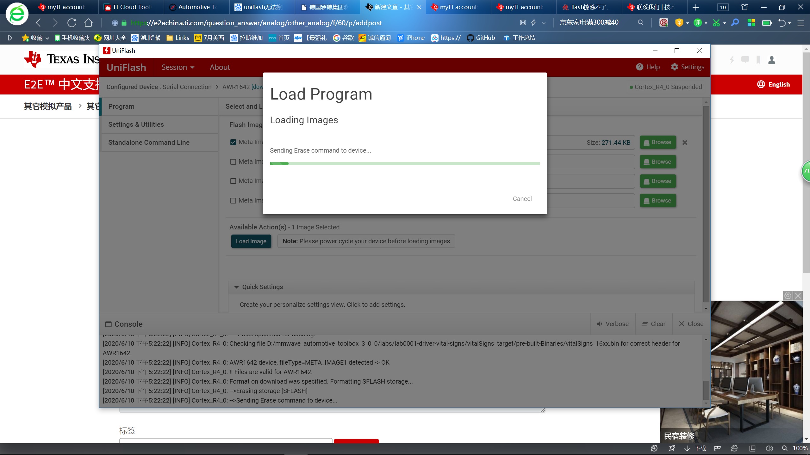810x455 pixels.
Task: Browse for the first Meta Image file
Action: [x=657, y=142]
